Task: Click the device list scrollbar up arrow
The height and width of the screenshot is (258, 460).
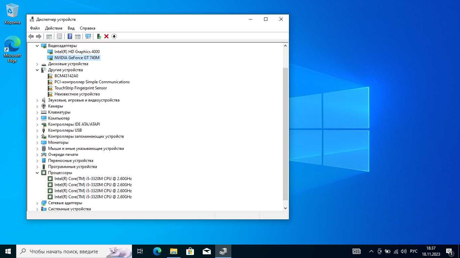Action: (x=286, y=46)
